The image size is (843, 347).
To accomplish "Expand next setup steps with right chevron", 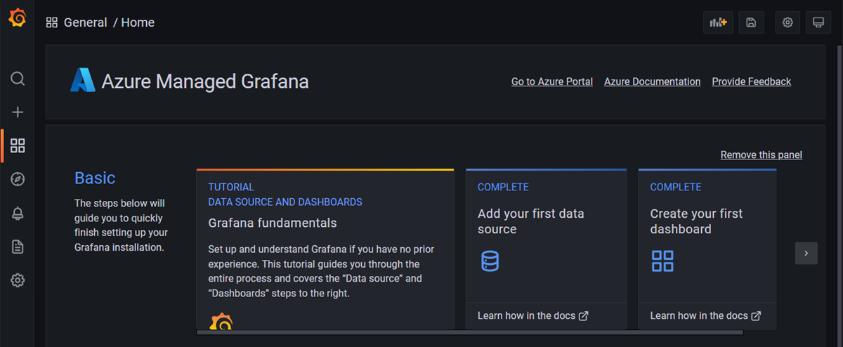I will coord(806,253).
